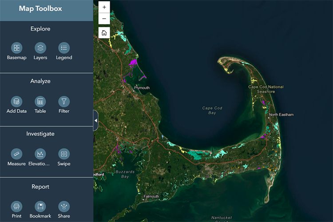Image resolution: width=333 pixels, height=222 pixels.
Task: Open the Basemap gallery icon
Action: [x=16, y=48]
